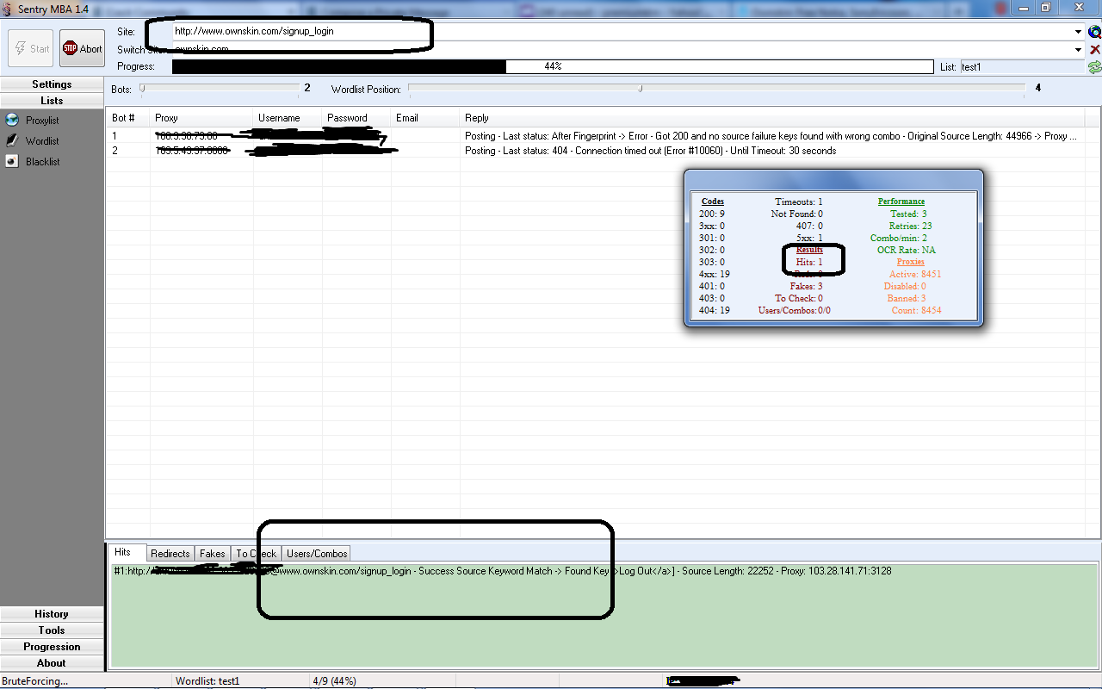Click 'Retries: 23' under Performance
Image resolution: width=1102 pixels, height=689 pixels.
click(x=910, y=226)
